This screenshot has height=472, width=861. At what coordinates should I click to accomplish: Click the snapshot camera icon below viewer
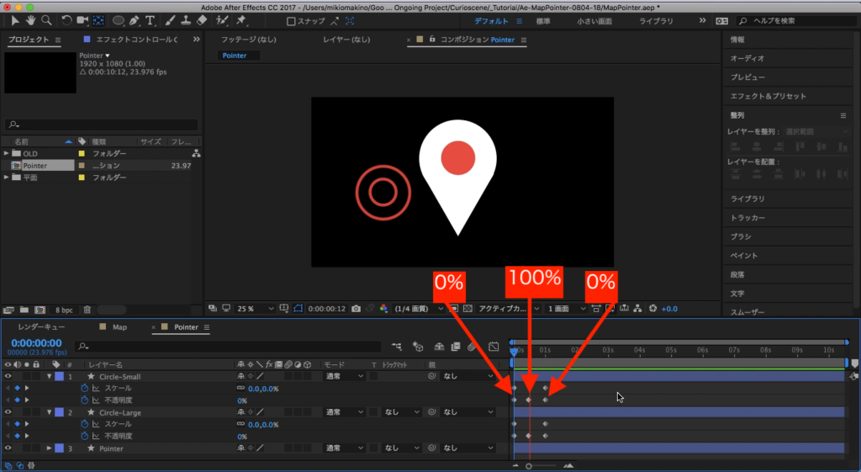pyautogui.click(x=357, y=309)
